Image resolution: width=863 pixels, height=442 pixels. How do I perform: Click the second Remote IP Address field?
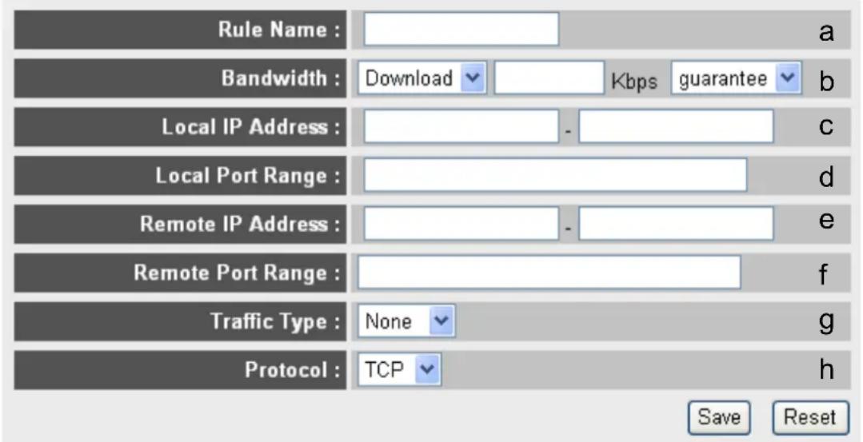(676, 223)
